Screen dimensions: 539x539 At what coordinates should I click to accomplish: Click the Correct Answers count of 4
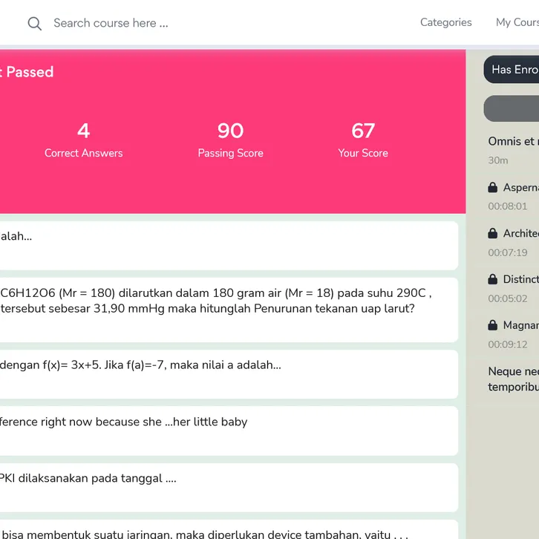(x=83, y=131)
